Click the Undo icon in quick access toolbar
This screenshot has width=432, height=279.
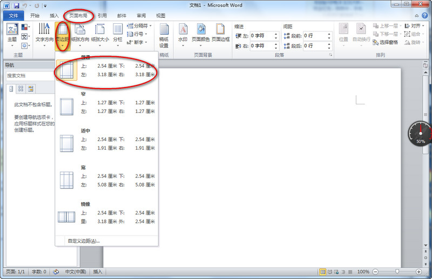point(25,5)
